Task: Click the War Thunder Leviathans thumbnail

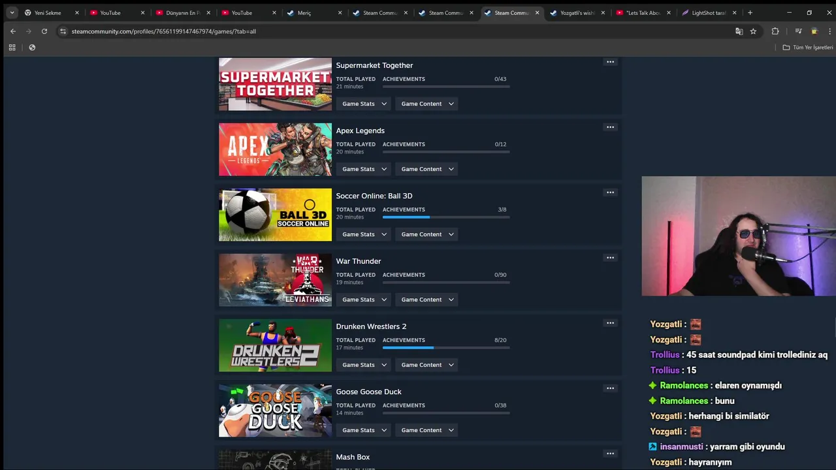Action: [275, 280]
